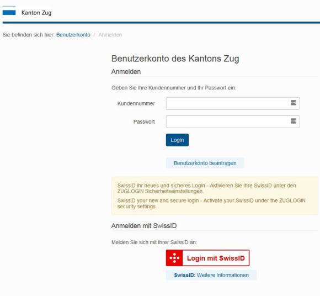Focus the Passwort input field
Viewport: 320px width, 296px height.
click(233, 121)
